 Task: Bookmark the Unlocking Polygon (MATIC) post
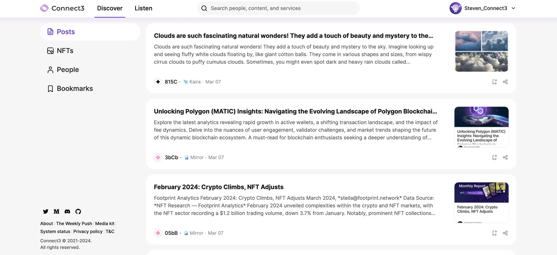[x=494, y=157]
